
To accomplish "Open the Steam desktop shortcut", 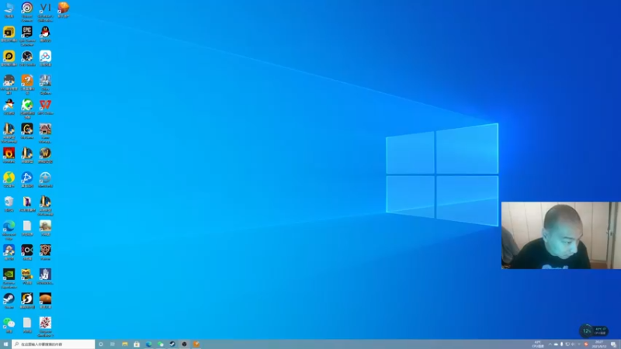I will [9, 300].
